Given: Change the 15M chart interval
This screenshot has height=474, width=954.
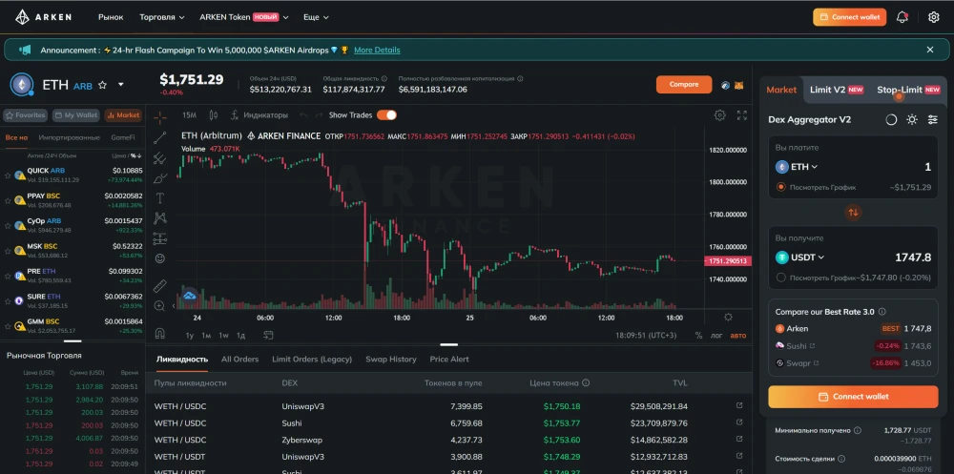Looking at the screenshot, I should click(x=189, y=115).
